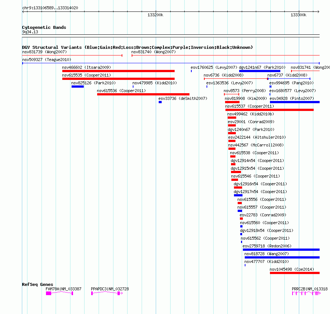Select the nsv509327 (Teague2010) variant label
Screen dimensions: 330x314
tap(47, 60)
